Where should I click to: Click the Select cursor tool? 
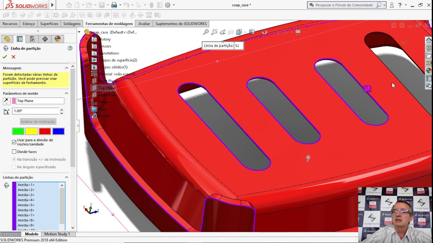coord(138,5)
